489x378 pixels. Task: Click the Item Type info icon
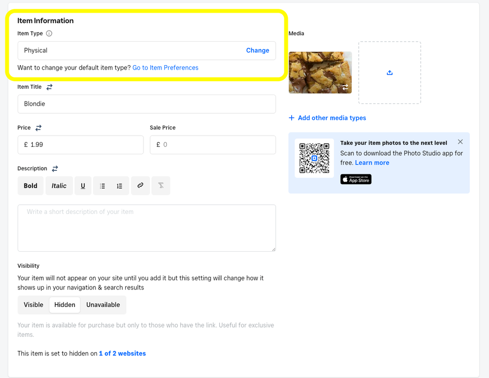coord(49,33)
